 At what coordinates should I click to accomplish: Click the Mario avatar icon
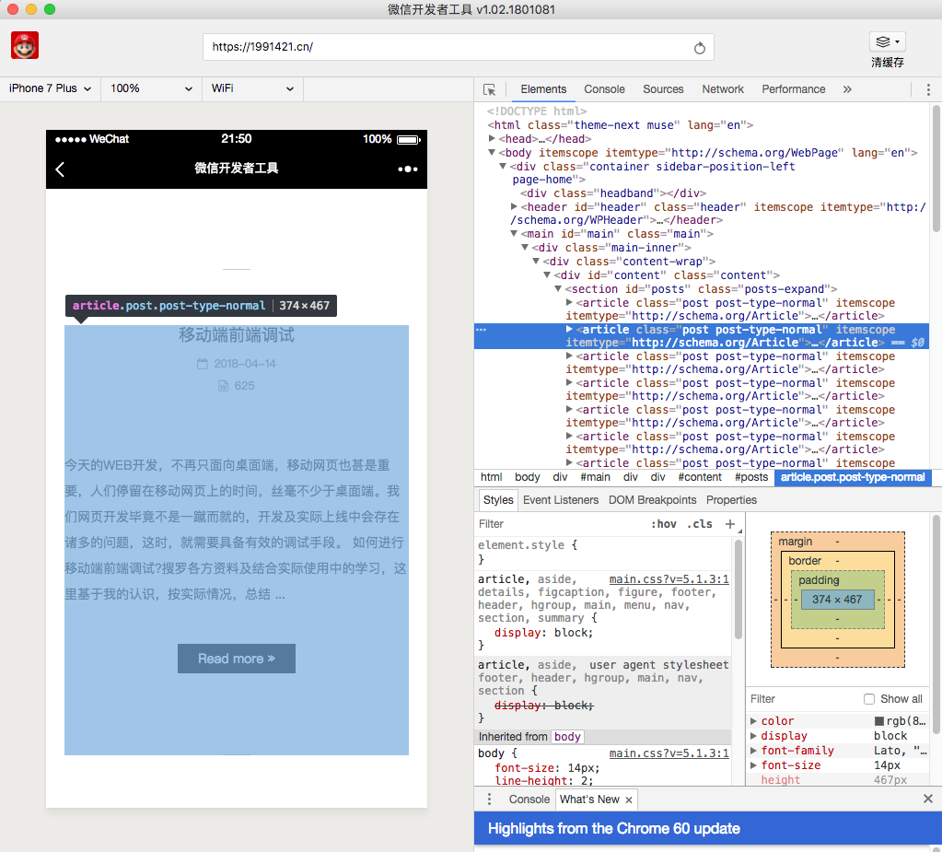pos(25,46)
